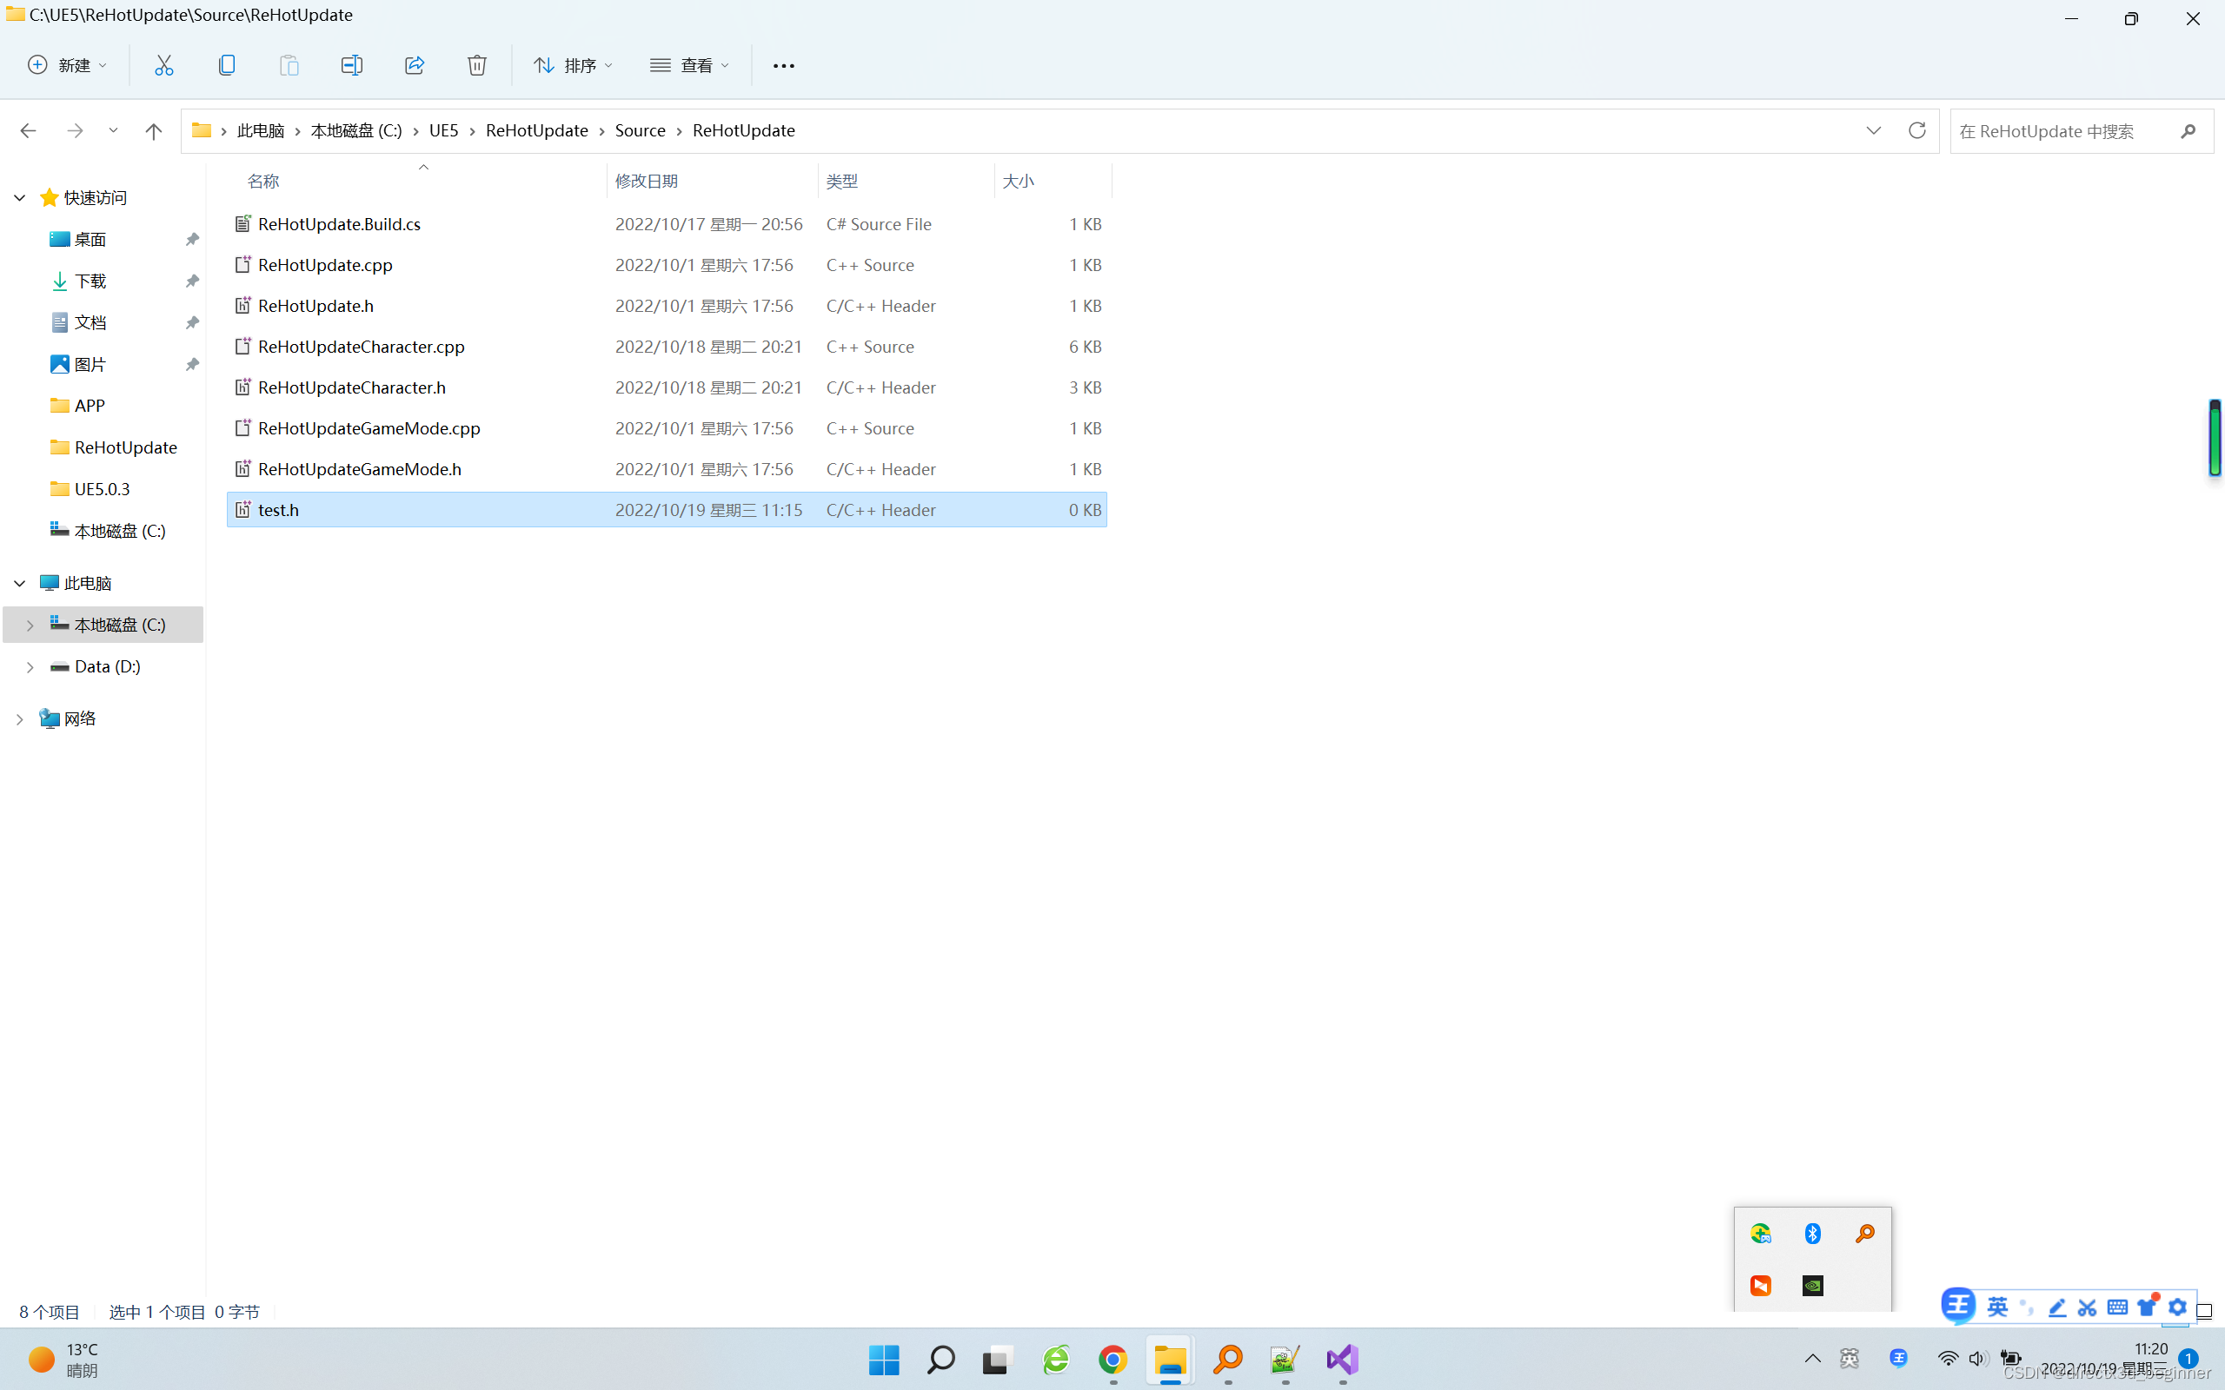Open Visual Studio from the taskbar
Image resolution: width=2225 pixels, height=1390 pixels.
(1342, 1360)
